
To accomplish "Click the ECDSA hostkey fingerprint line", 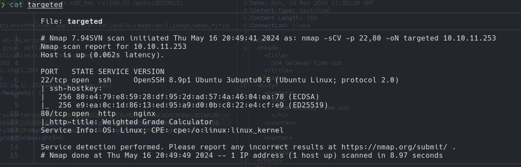I will click(180, 97).
